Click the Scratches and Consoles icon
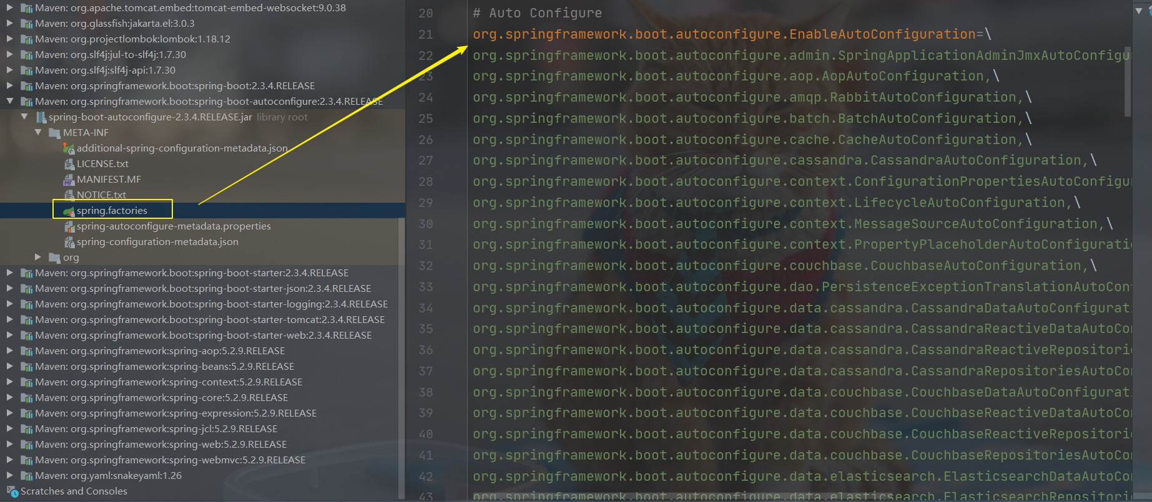 coord(13,492)
